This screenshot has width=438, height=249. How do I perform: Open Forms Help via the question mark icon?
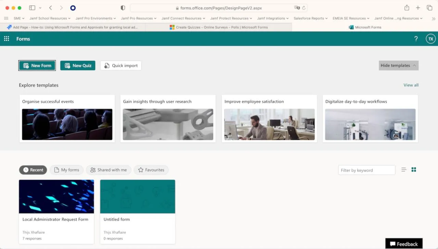point(416,39)
